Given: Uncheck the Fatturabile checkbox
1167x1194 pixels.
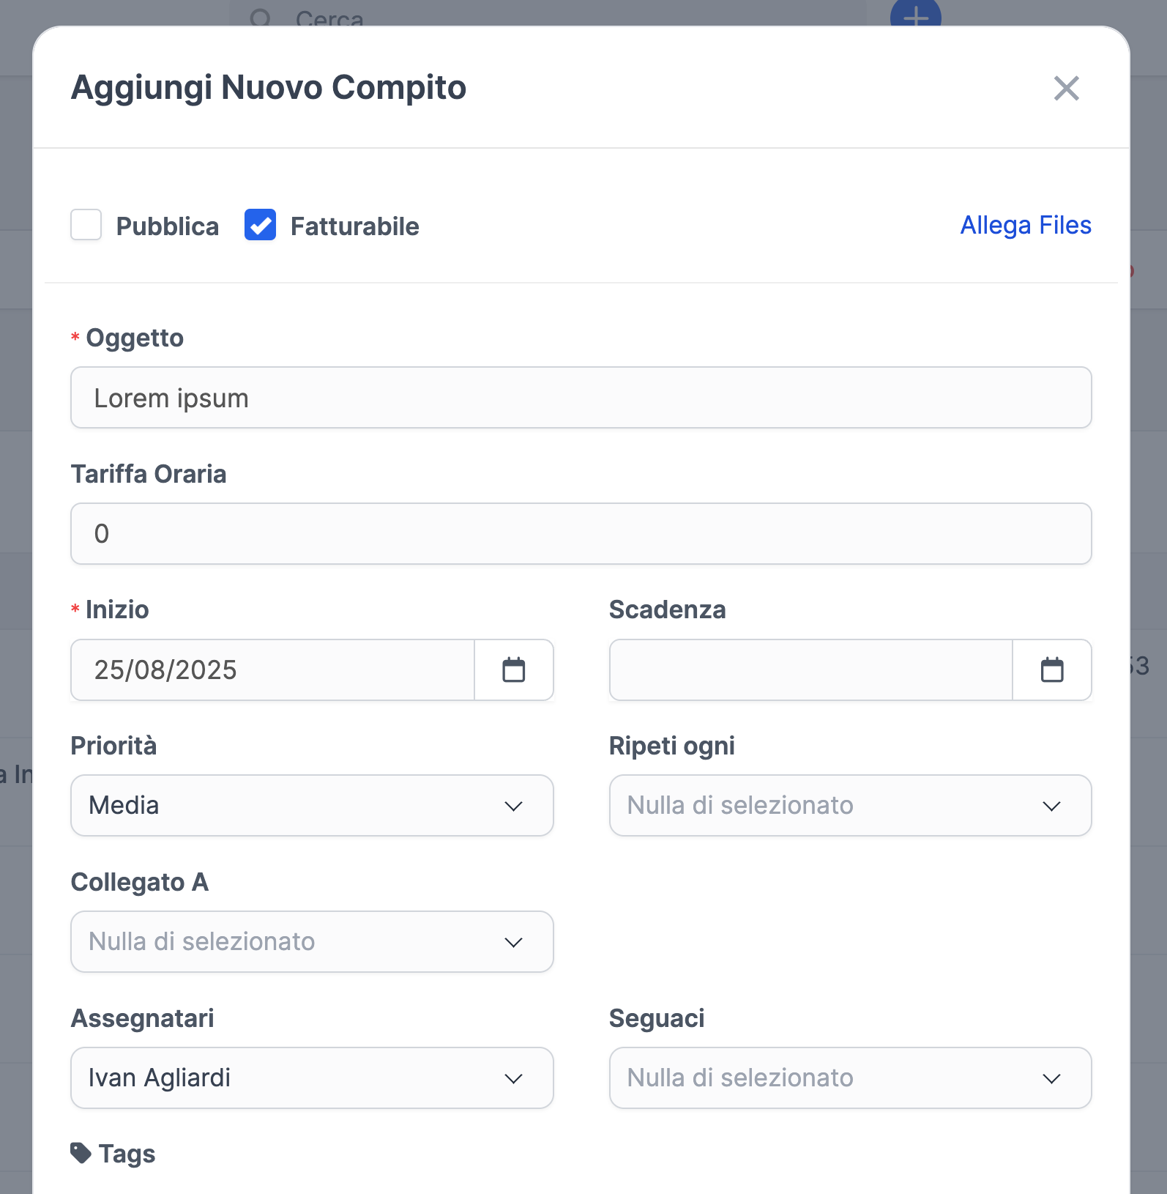Looking at the screenshot, I should tap(260, 225).
